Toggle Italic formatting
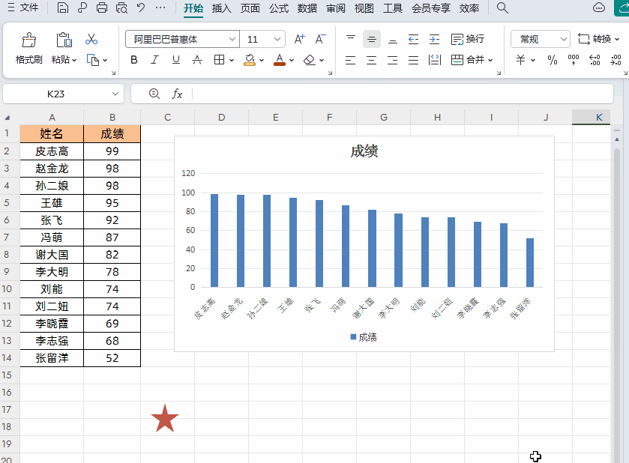The image size is (629, 463). point(155,60)
